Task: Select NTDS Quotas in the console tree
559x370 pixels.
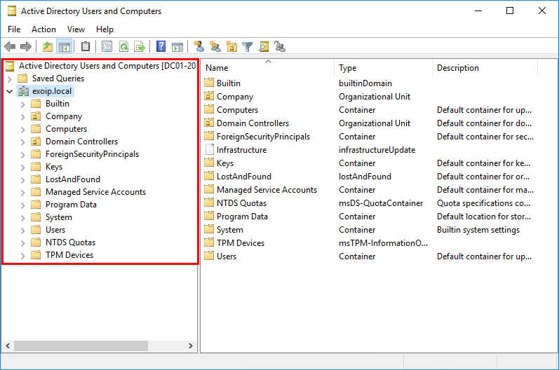Action: (70, 242)
